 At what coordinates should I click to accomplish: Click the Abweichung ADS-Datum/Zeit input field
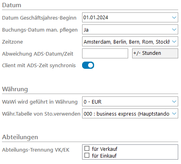click(x=105, y=53)
